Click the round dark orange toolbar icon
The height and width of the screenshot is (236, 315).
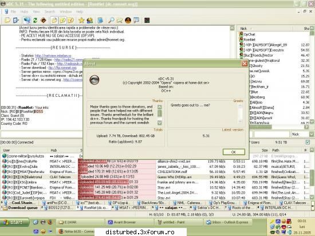[x=128, y=20]
